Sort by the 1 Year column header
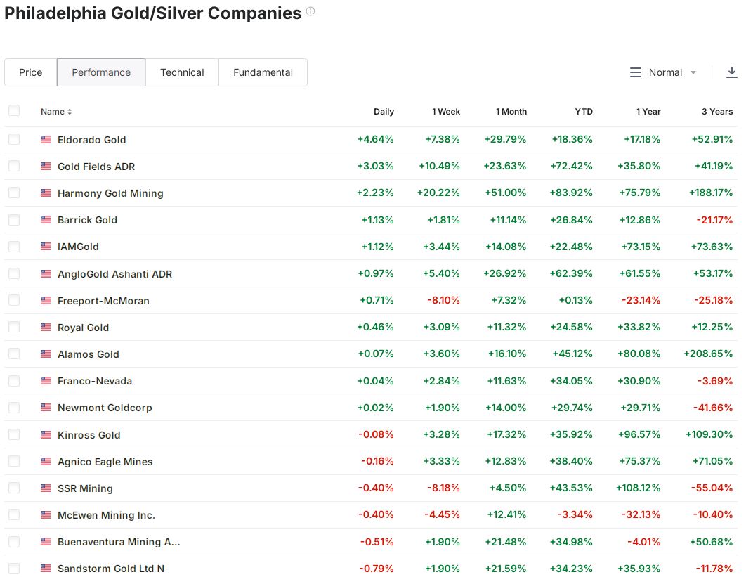The image size is (746, 577). (x=648, y=112)
